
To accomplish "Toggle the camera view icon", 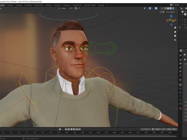I will (175, 36).
